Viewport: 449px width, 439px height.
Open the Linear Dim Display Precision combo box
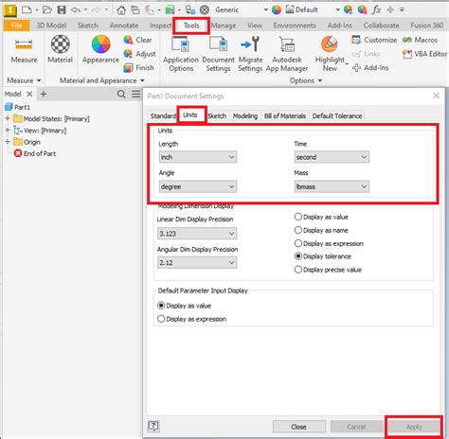(197, 234)
